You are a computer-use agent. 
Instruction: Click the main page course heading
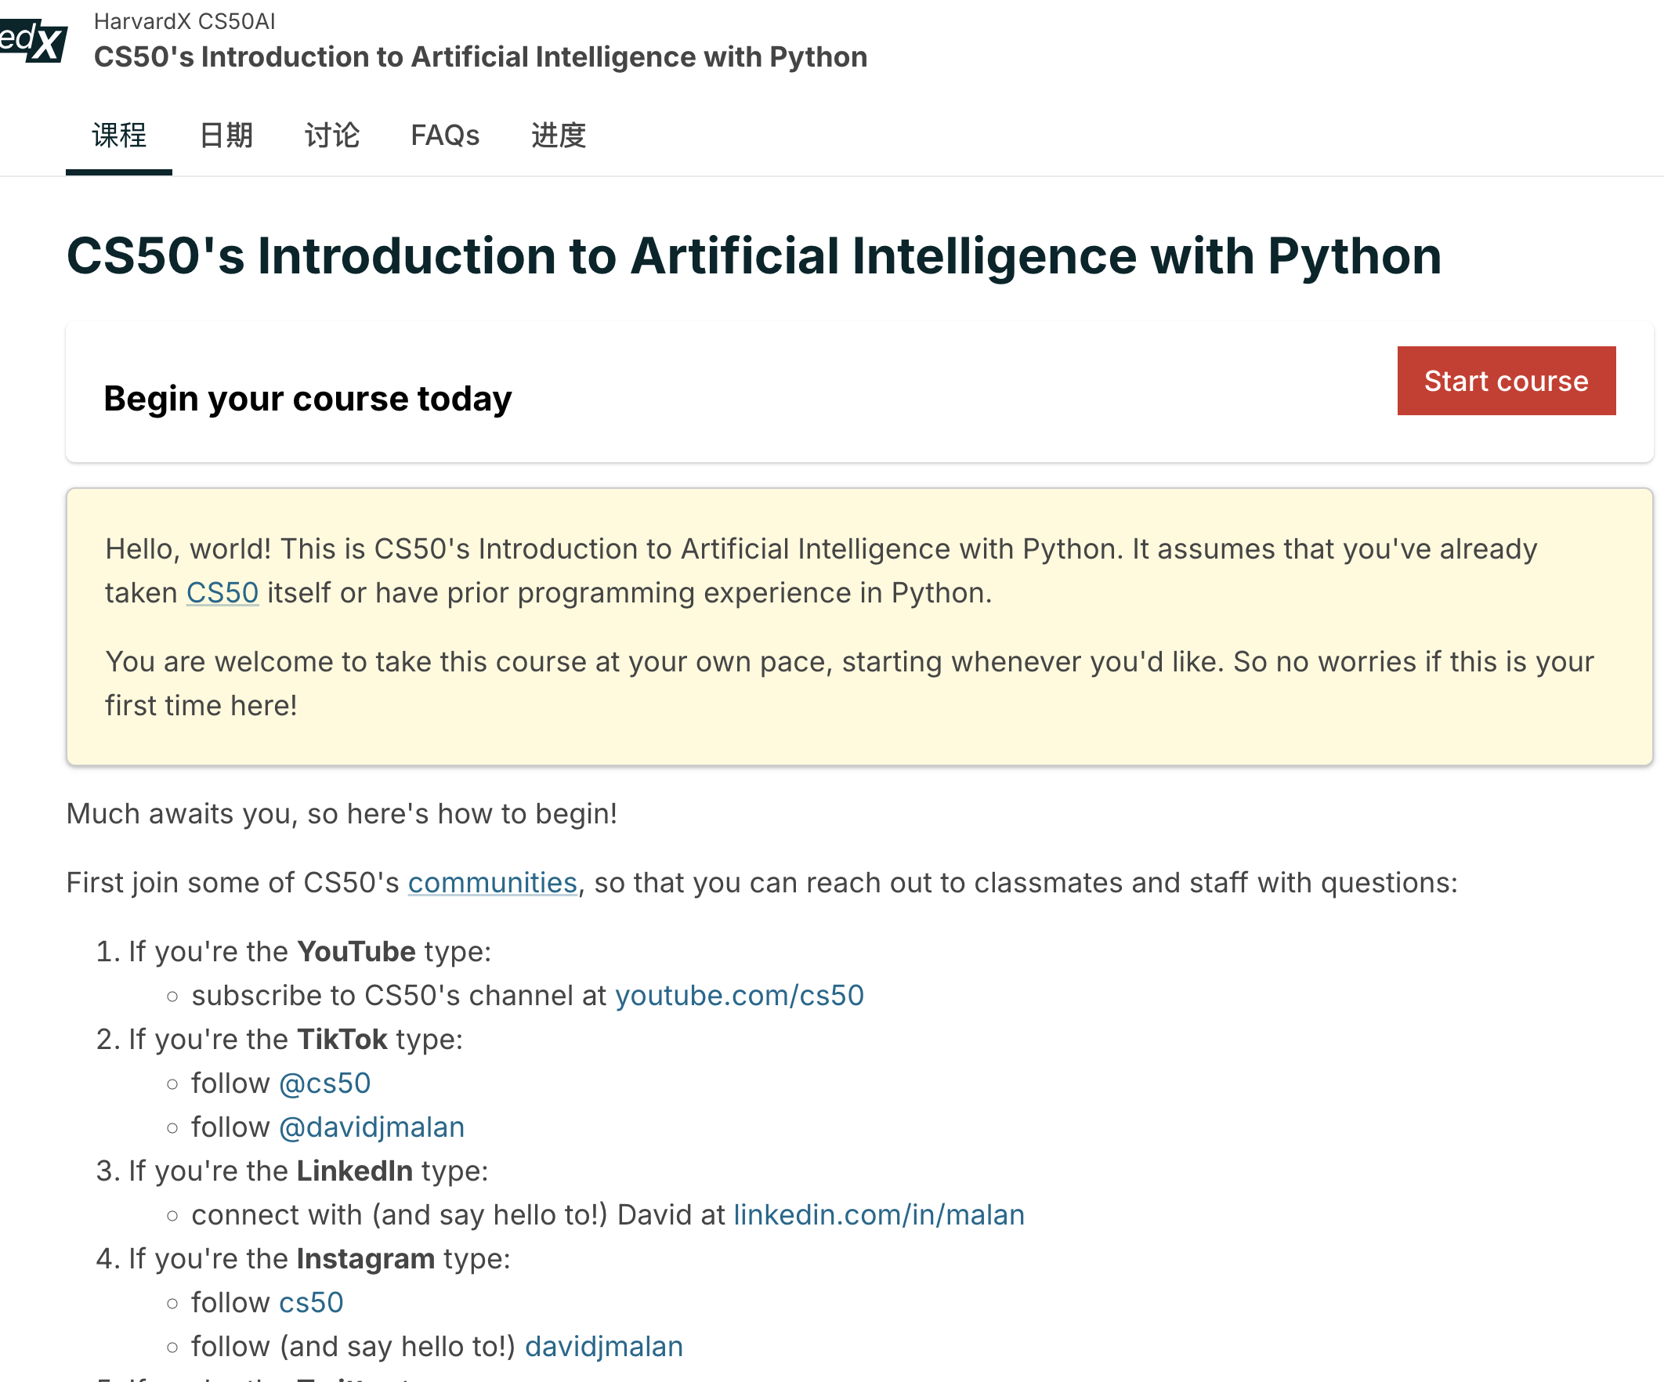754,256
